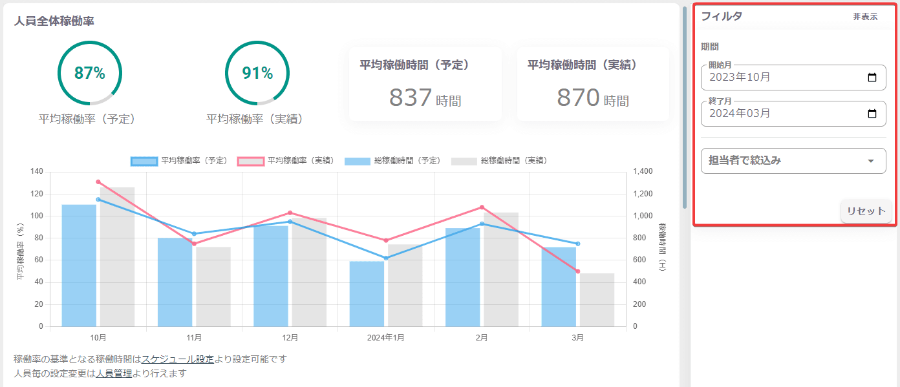
Task: Toggle 平均稼働率（予定） legend series
Action: (179, 160)
